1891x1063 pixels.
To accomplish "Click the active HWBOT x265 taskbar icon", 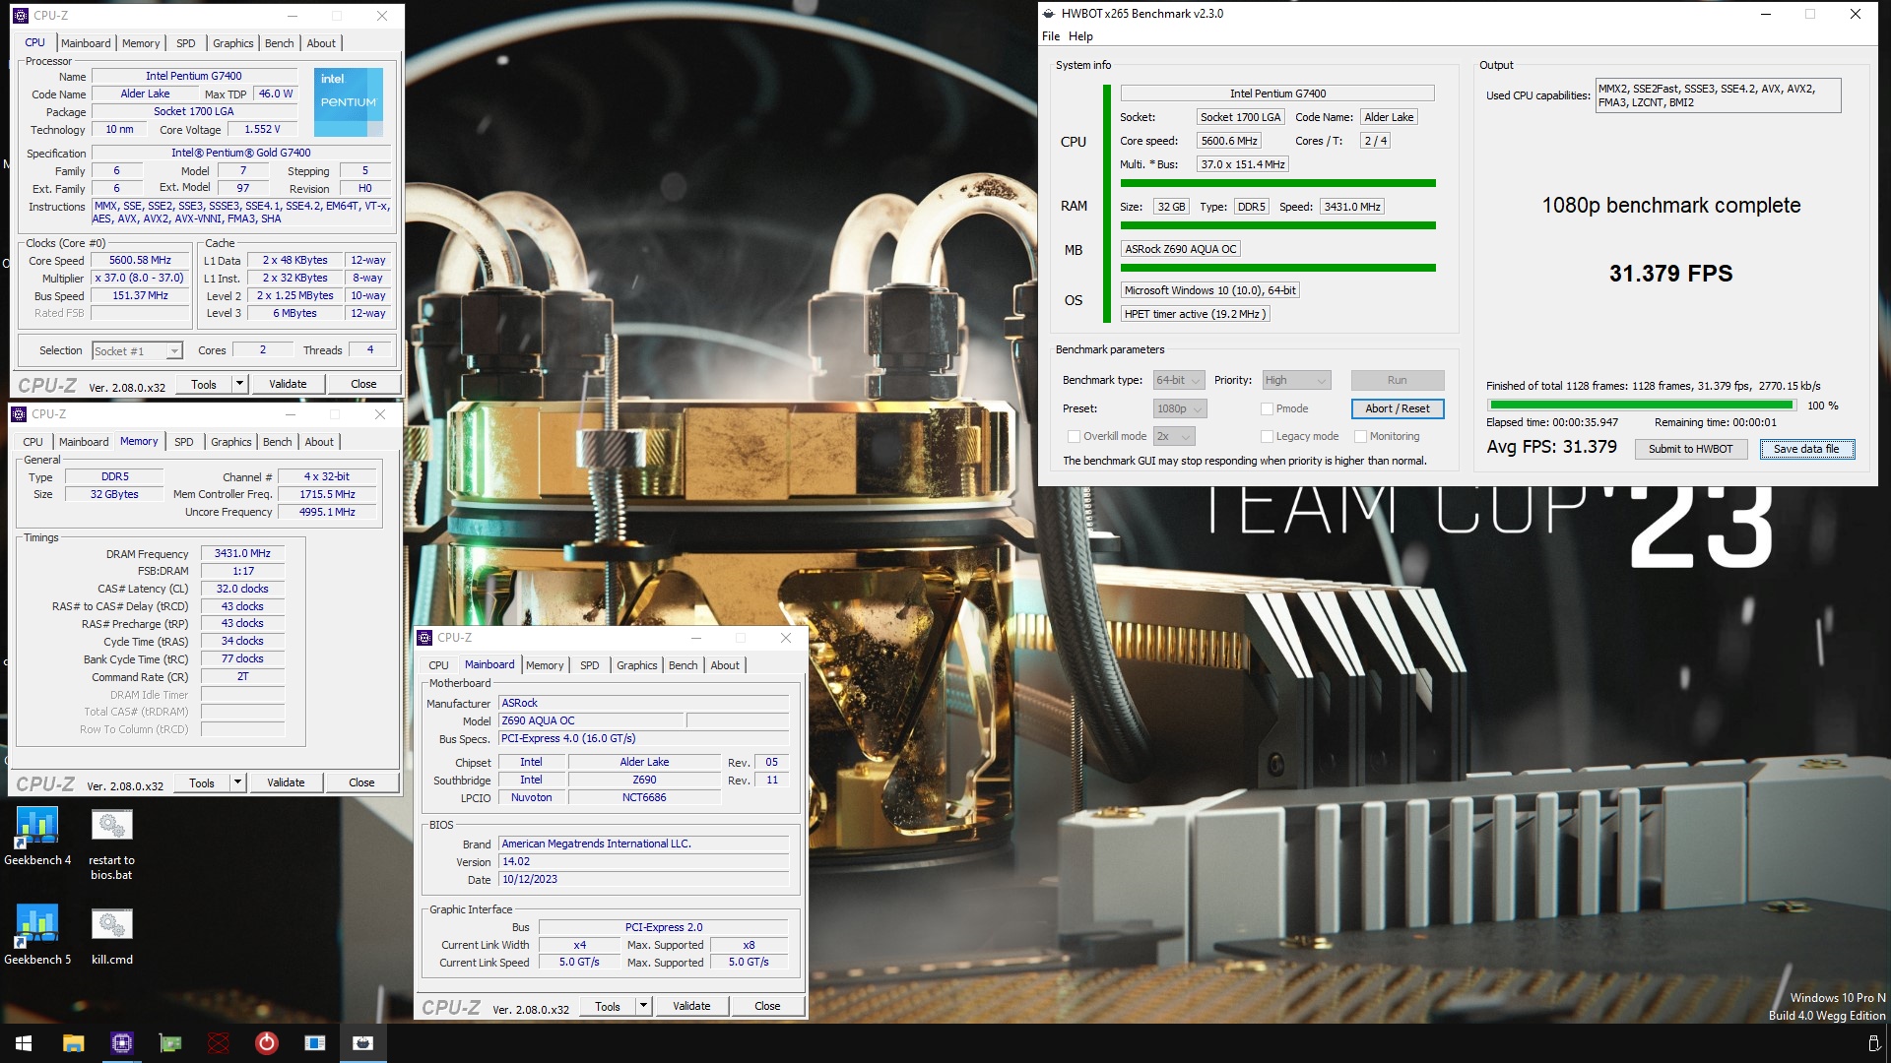I will (362, 1043).
